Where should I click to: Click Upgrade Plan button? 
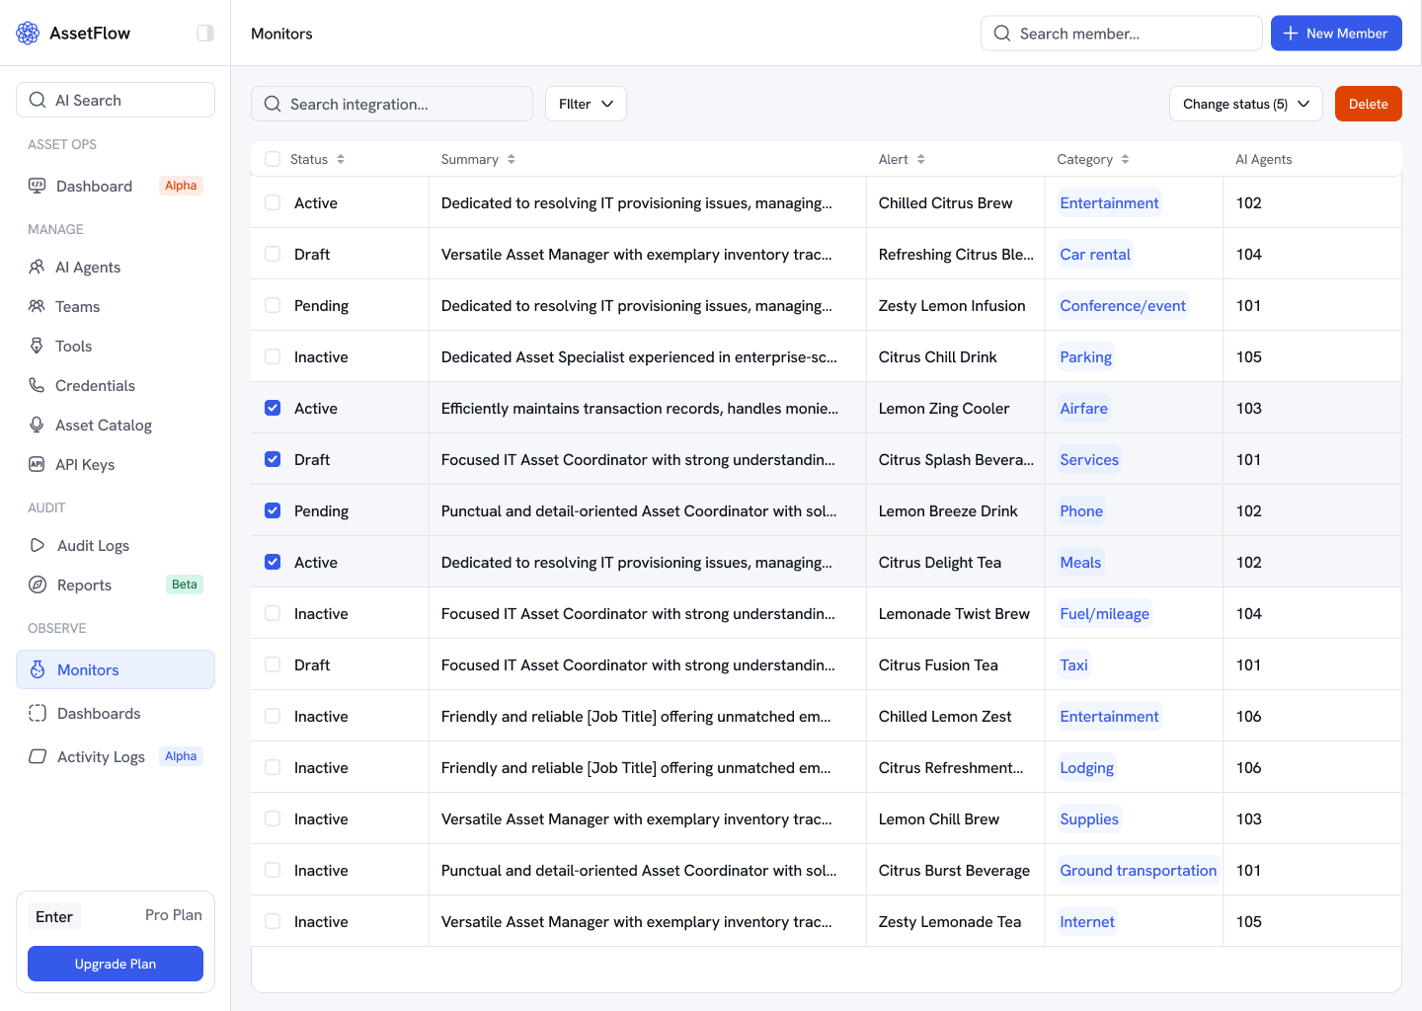click(116, 964)
